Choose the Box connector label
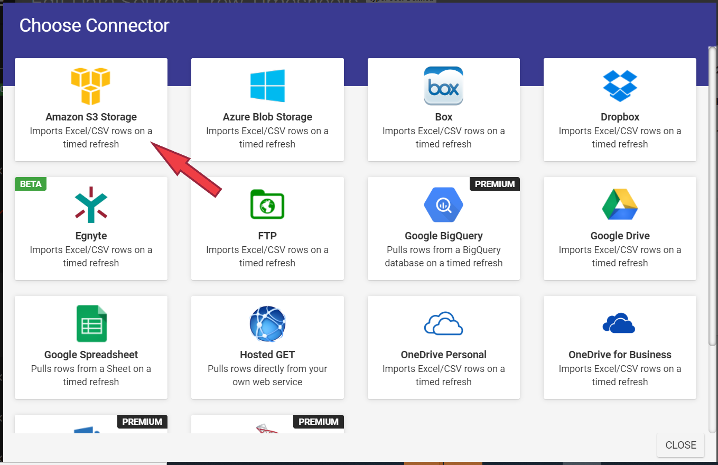Image resolution: width=718 pixels, height=465 pixels. pyautogui.click(x=444, y=117)
